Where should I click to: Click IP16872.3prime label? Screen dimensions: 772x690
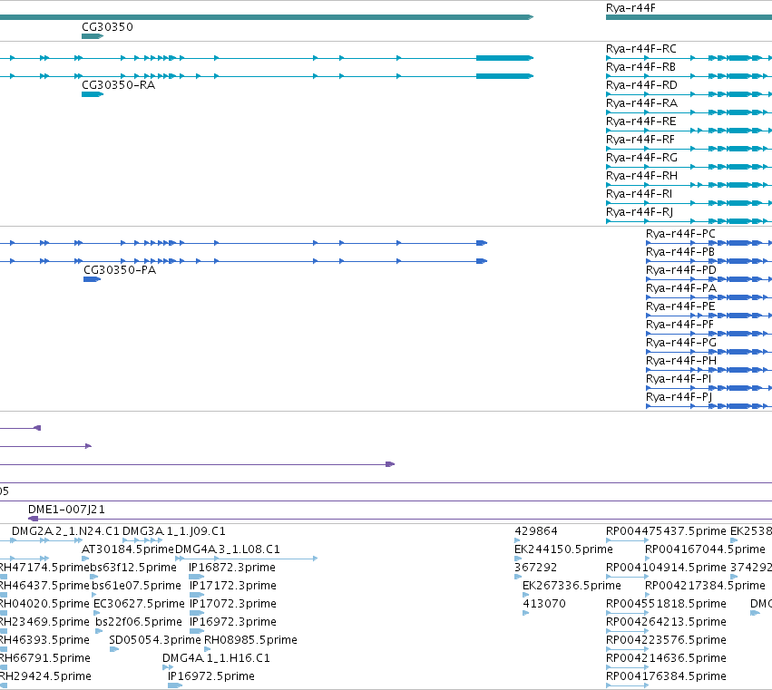[232, 568]
